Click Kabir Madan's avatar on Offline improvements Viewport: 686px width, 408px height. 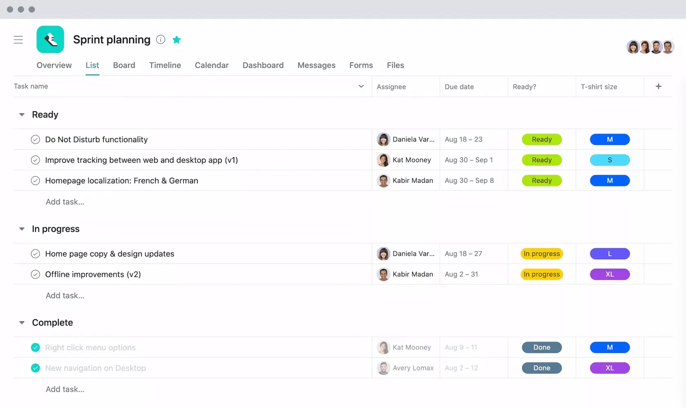383,274
